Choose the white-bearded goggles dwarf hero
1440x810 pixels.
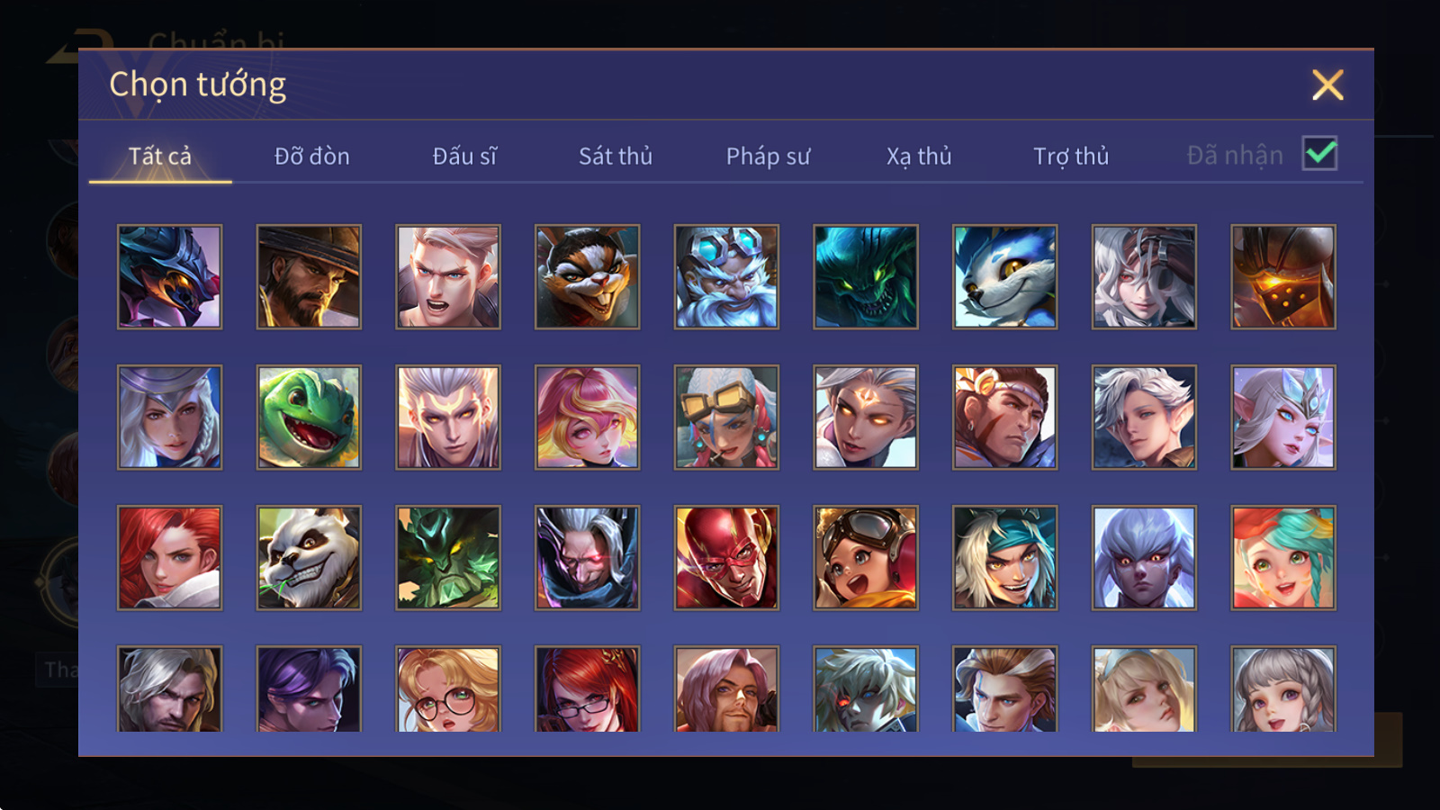(x=726, y=276)
